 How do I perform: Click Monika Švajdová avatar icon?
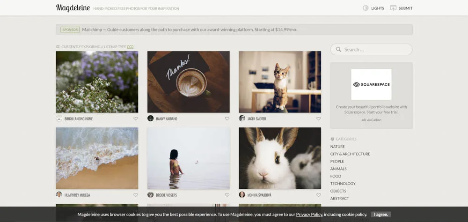point(242,194)
